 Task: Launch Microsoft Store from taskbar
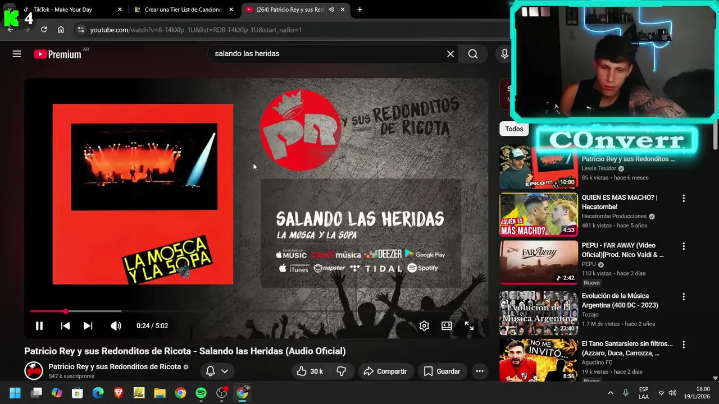tap(78, 393)
